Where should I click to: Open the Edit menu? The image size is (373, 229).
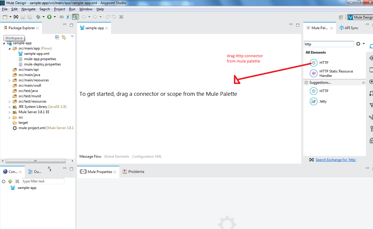[x=14, y=9]
